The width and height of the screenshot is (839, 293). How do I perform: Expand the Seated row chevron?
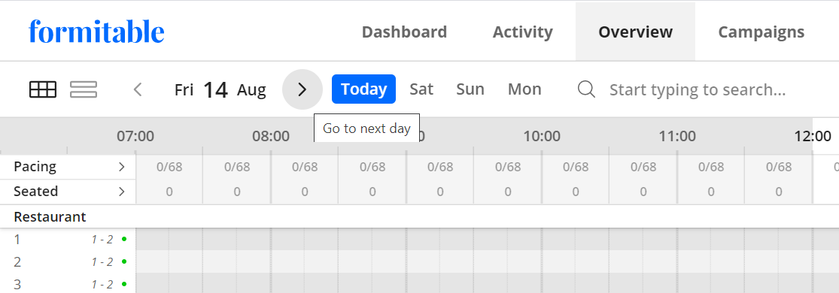[x=121, y=192]
